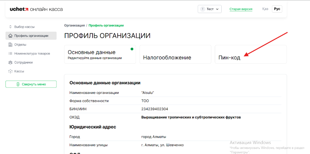Click the street value ул. Шевченко
The height and width of the screenshot is (154, 310).
pyautogui.click(x=162, y=145)
